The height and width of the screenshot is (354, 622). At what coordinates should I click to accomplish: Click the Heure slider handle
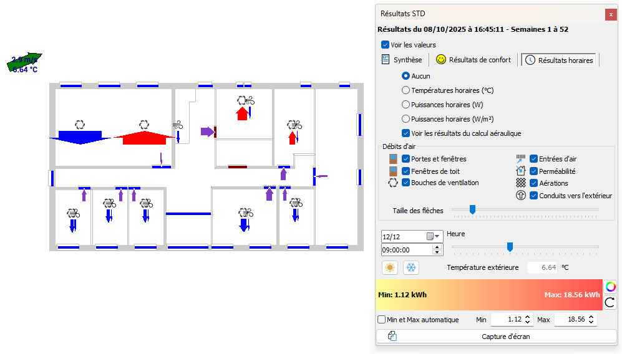pyautogui.click(x=510, y=247)
